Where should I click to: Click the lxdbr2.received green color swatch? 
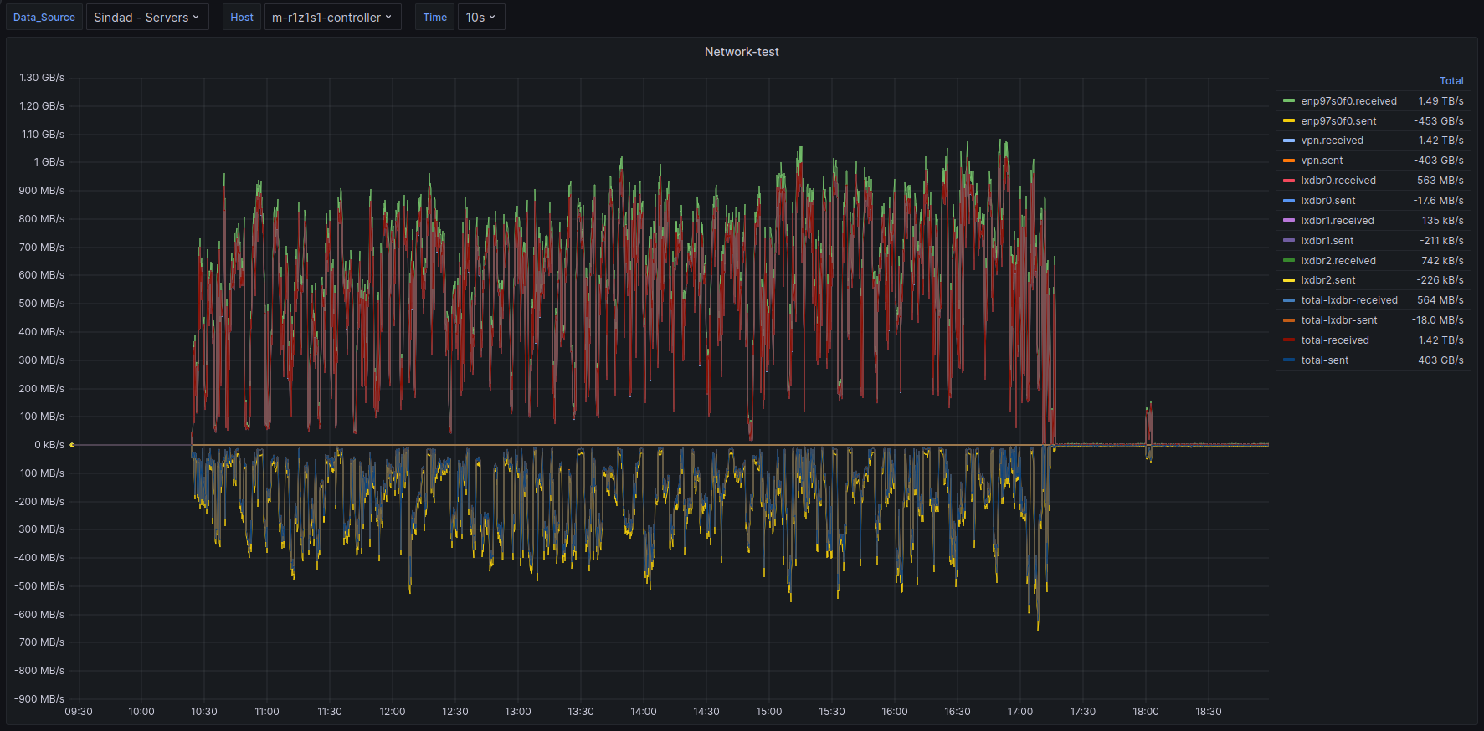(x=1288, y=261)
